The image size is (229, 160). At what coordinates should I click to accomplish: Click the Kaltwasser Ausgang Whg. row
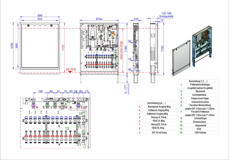click(157, 114)
